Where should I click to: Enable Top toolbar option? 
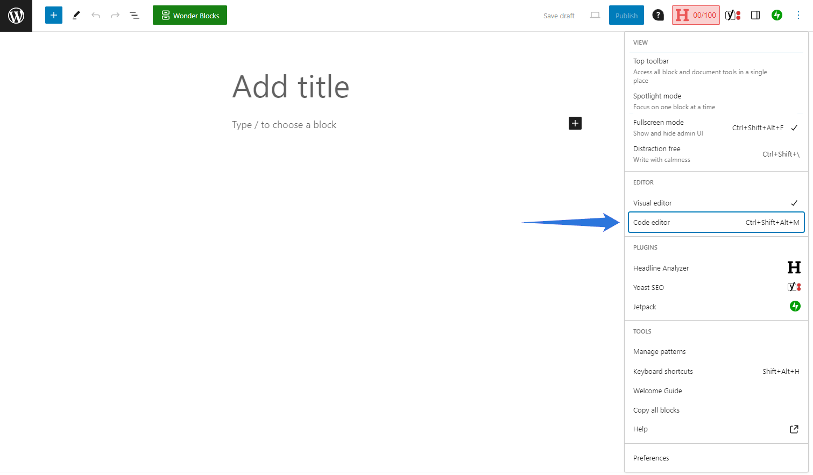[x=716, y=70]
